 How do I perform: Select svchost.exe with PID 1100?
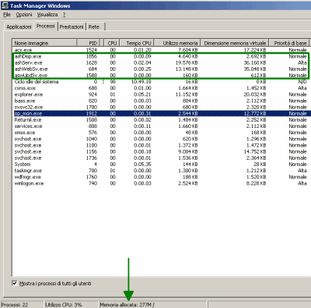[x=161, y=145]
